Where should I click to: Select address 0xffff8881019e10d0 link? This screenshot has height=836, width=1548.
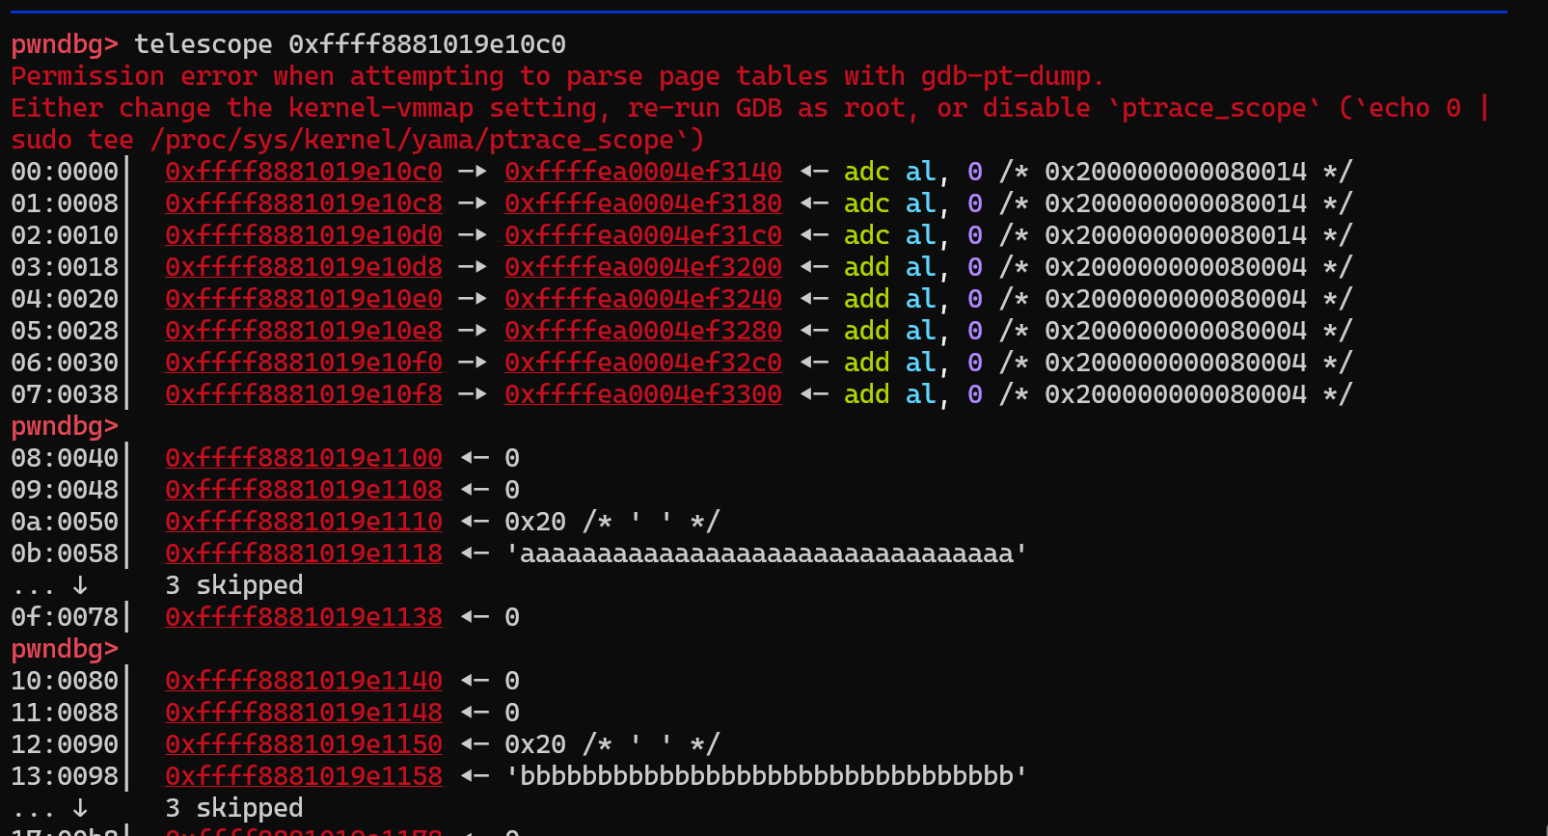tap(304, 235)
